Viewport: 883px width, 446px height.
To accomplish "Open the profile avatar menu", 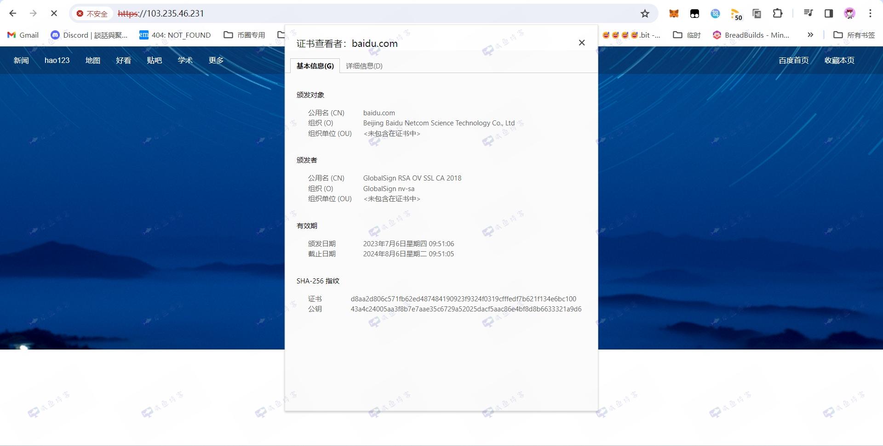I will 849,13.
